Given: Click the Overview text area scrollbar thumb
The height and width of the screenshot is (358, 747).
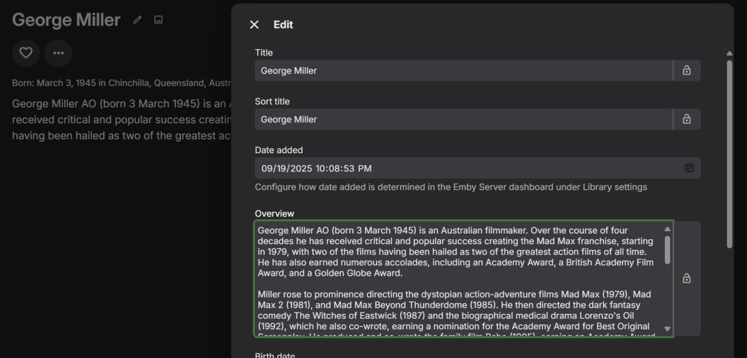Looking at the screenshot, I should [667, 249].
